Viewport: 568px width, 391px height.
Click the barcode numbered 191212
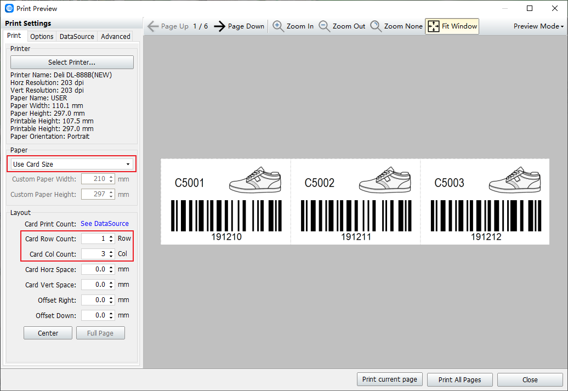tap(486, 216)
